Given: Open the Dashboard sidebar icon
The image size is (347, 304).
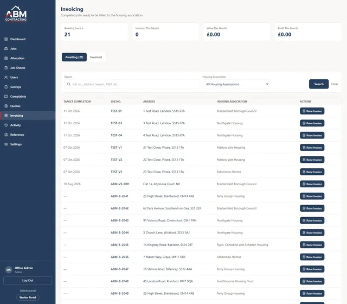Looking at the screenshot, I should click(6, 39).
